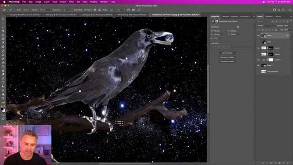Select the Move tool
Screen dimensions: 293x165
pyautogui.click(x=3, y=19)
